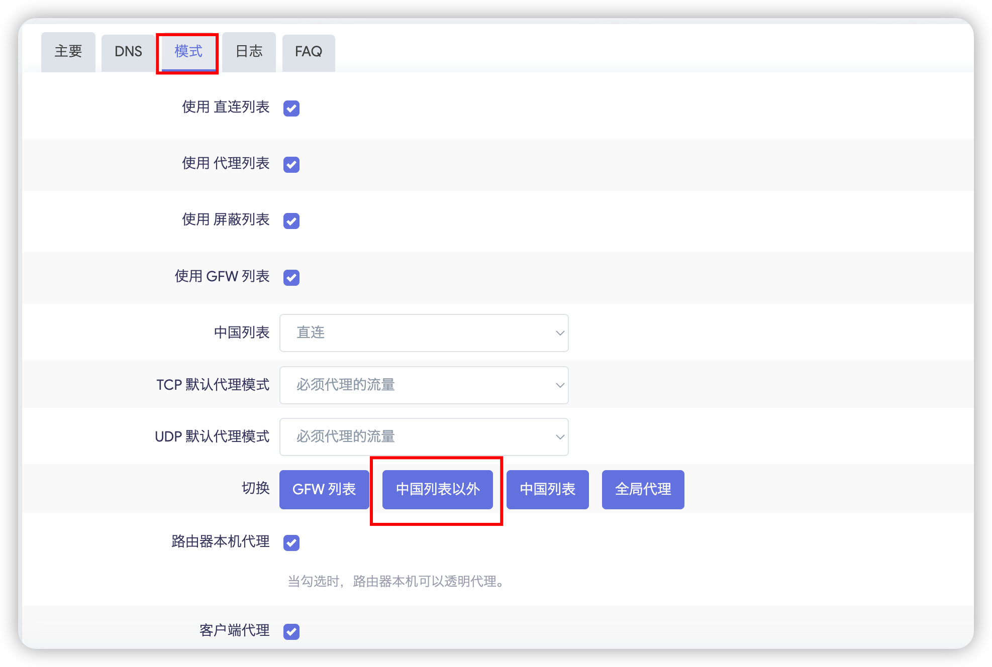Toggle 客户端代理 checkbox
Screen dimensions: 992x667
click(291, 631)
